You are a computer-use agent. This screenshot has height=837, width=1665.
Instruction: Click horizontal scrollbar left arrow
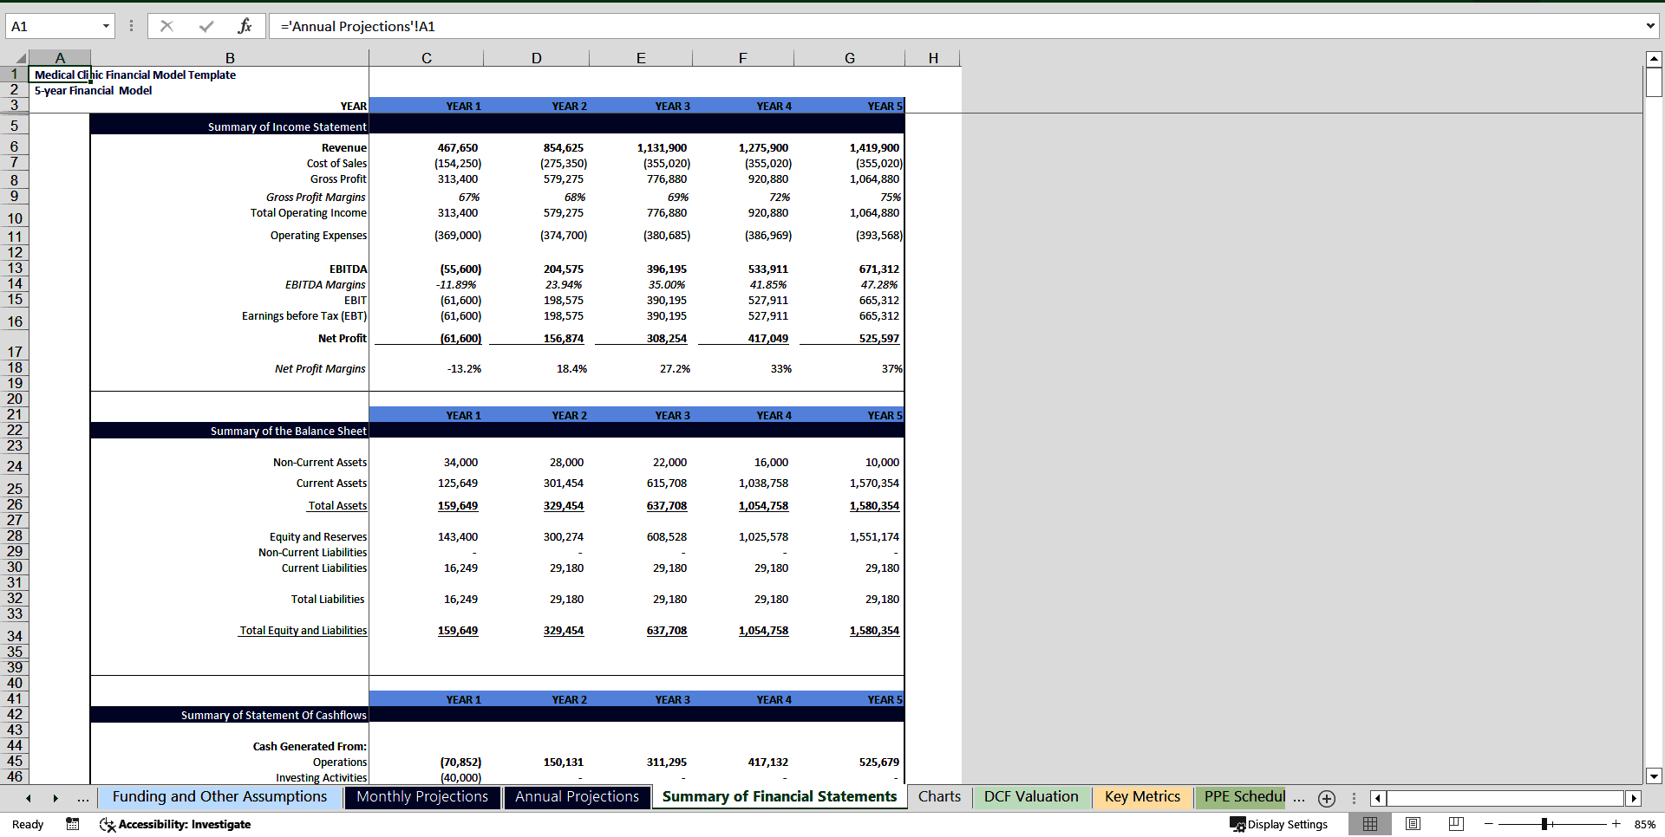click(x=1377, y=798)
